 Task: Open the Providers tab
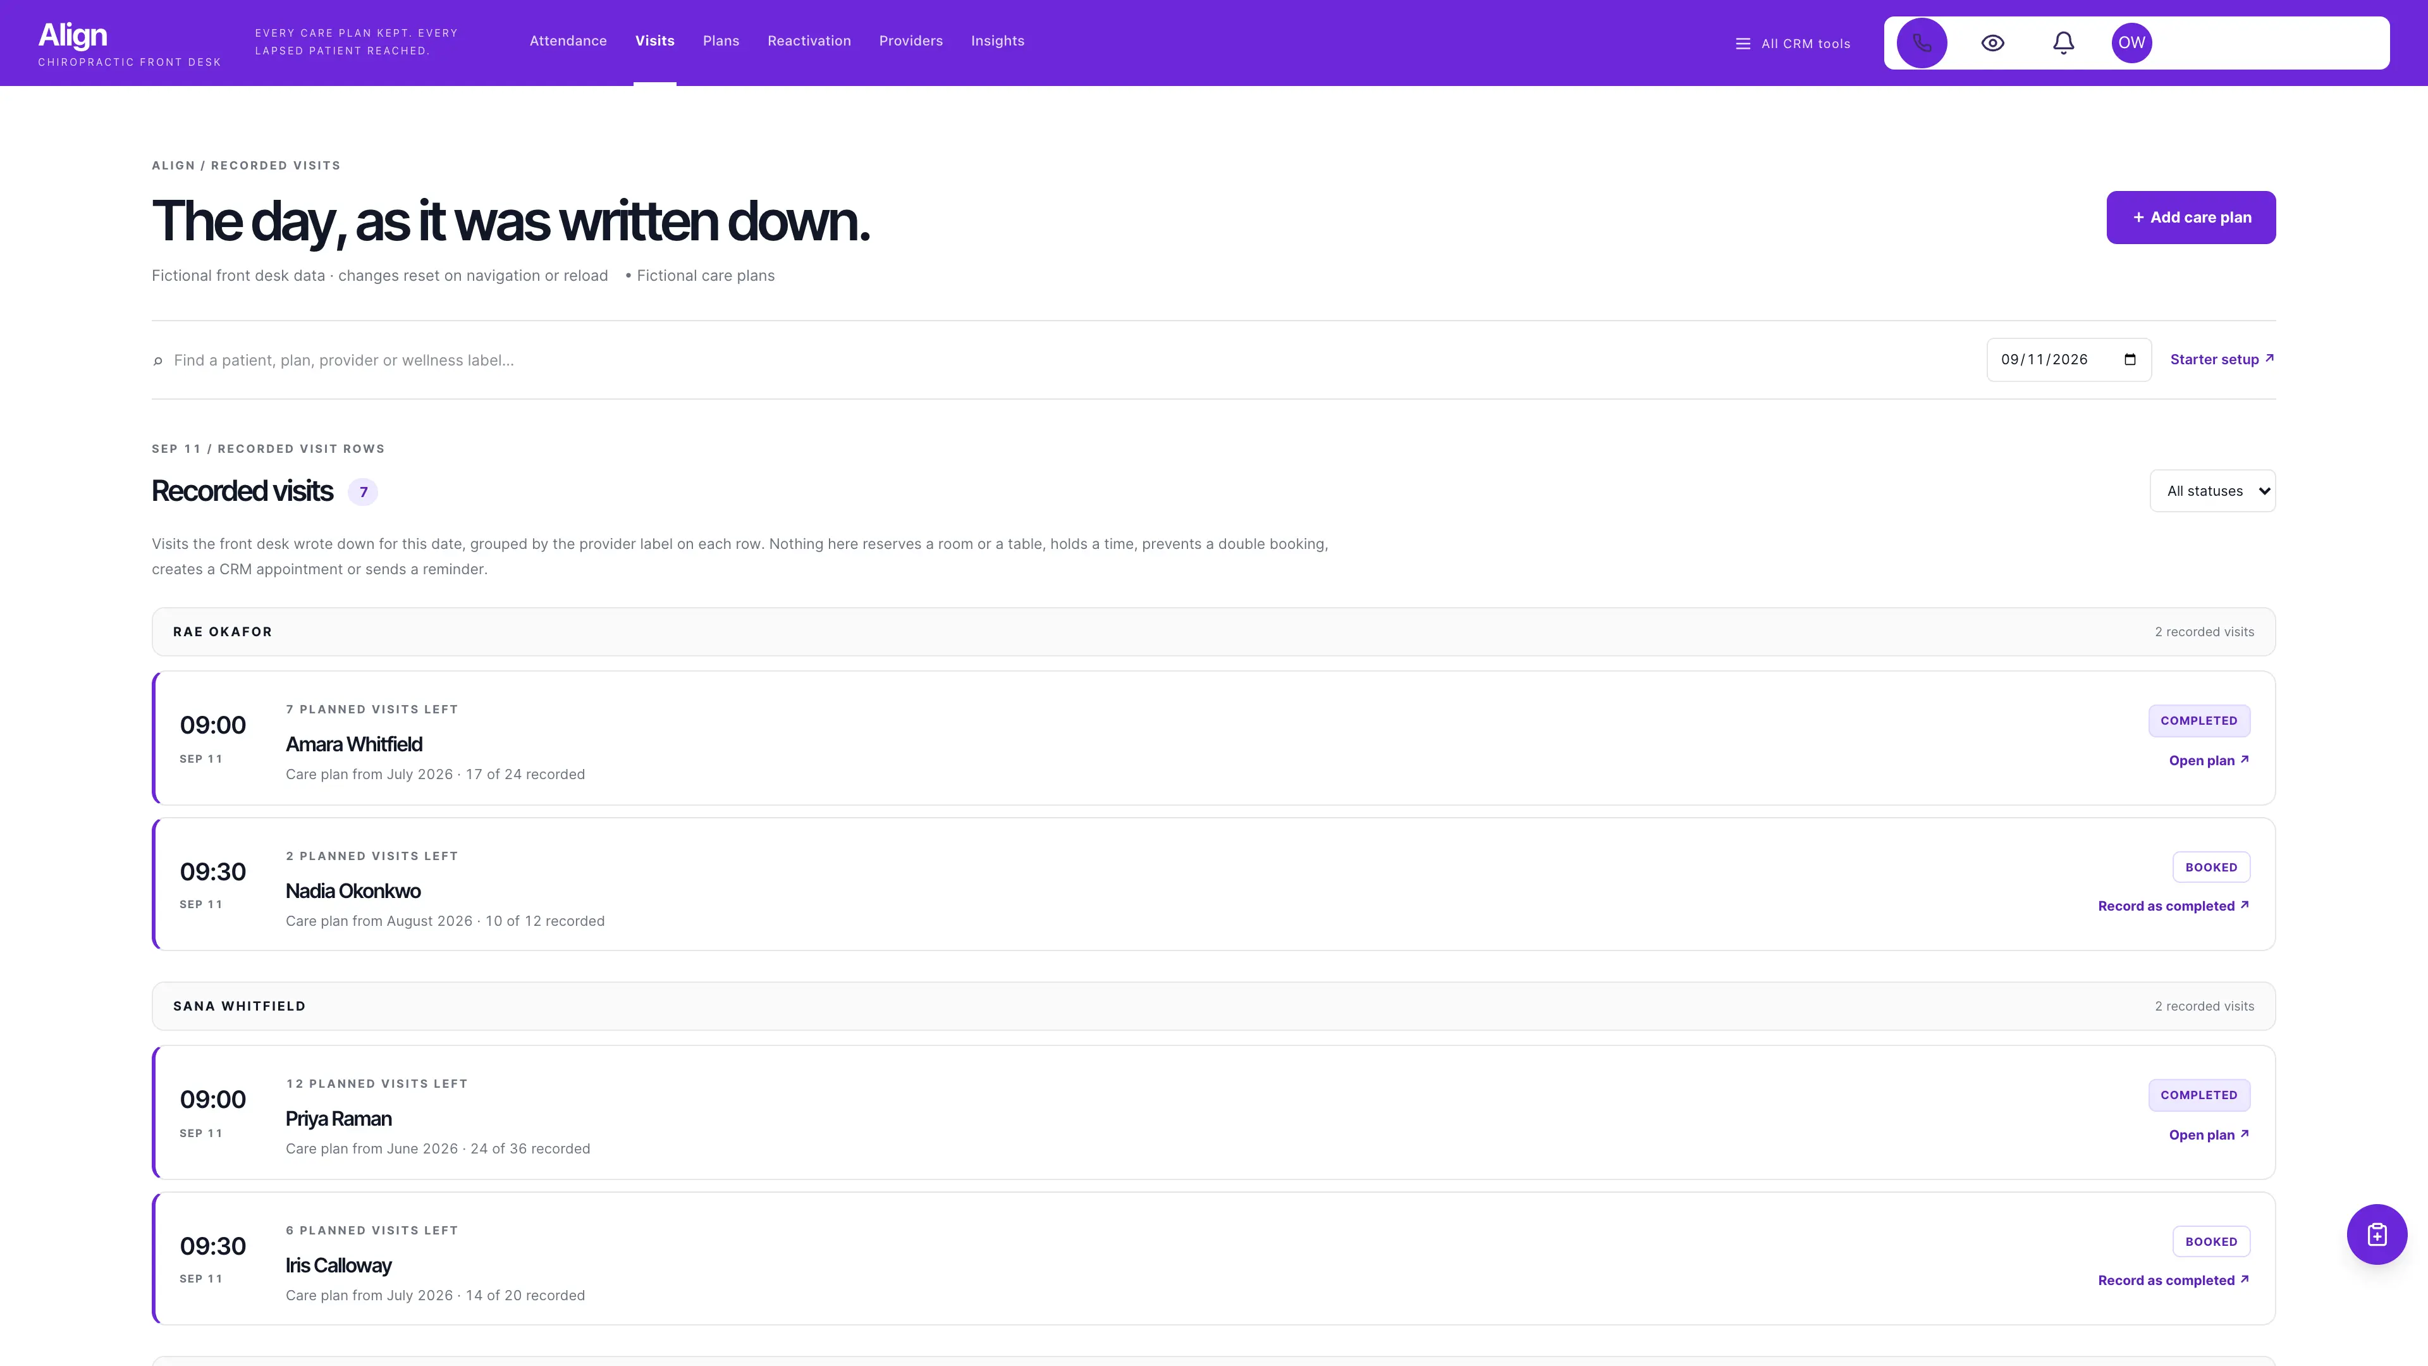[x=910, y=40]
